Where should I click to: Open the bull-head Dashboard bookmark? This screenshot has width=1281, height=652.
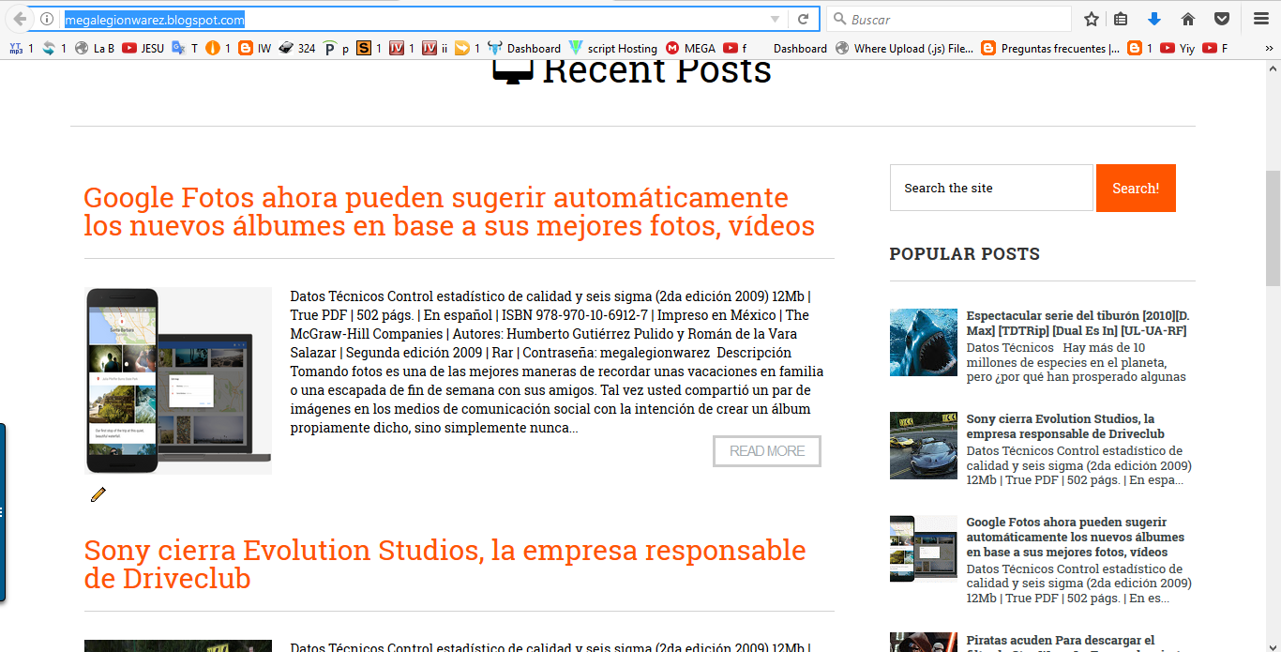tap(524, 48)
